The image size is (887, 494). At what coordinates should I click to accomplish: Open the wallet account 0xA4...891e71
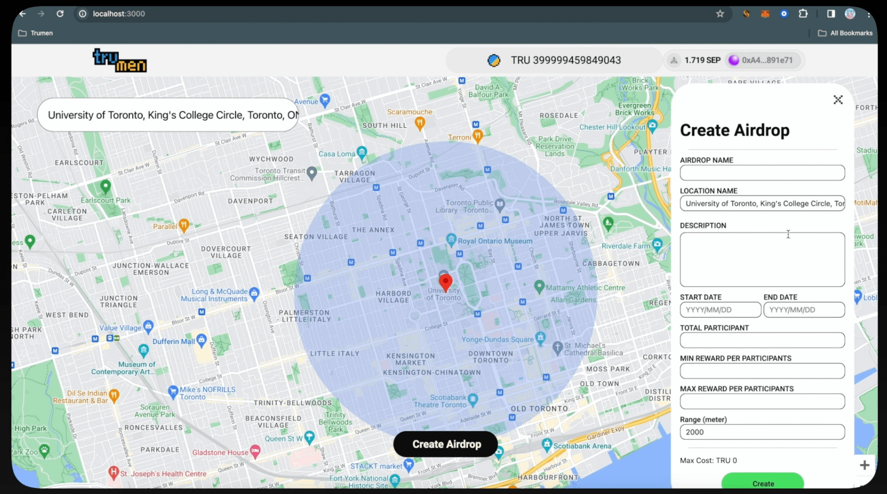(763, 60)
